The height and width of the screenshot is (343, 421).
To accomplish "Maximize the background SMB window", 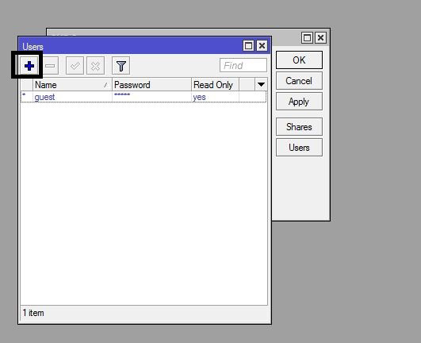I will [x=307, y=37].
